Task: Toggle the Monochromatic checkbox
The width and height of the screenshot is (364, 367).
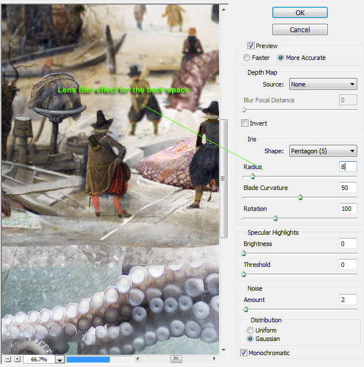Action: pyautogui.click(x=243, y=352)
